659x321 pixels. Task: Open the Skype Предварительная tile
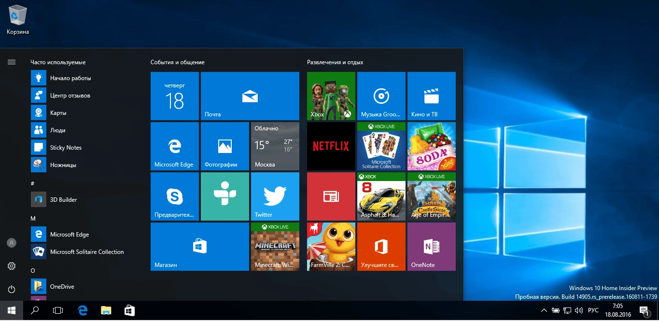pyautogui.click(x=175, y=196)
